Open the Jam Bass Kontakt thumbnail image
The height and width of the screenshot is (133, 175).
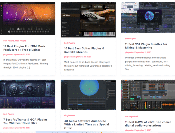coord(88,19)
